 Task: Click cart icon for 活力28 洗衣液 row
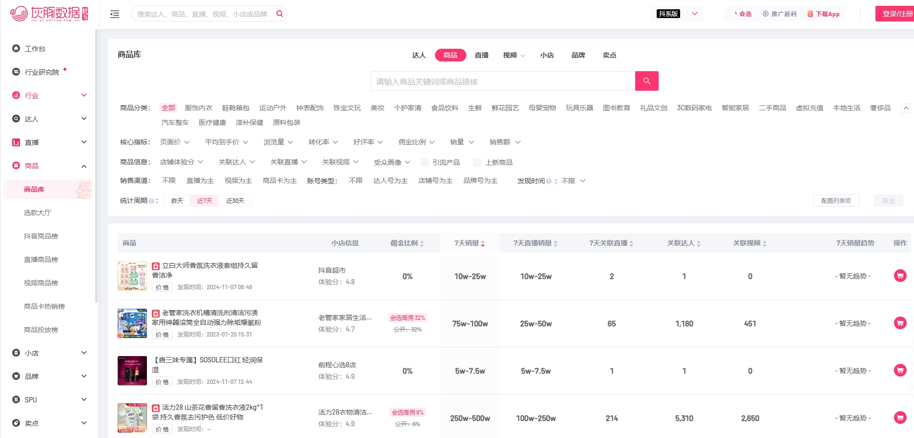coord(900,418)
